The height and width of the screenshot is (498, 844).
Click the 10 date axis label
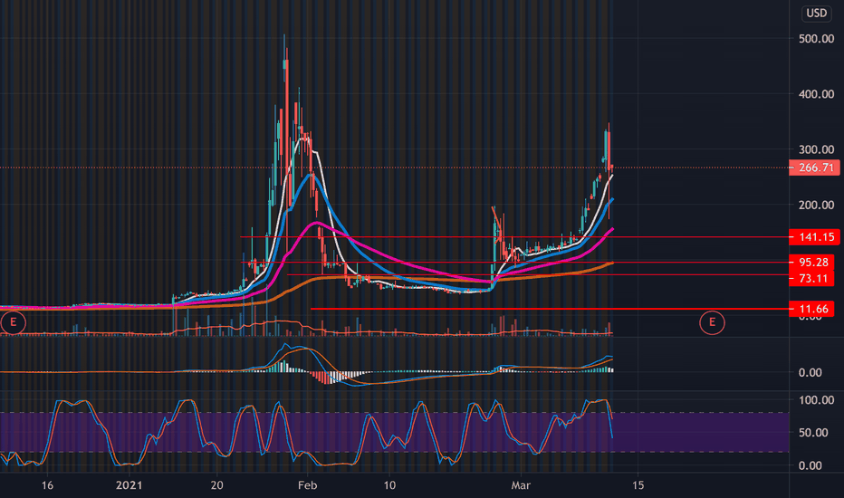pos(389,485)
